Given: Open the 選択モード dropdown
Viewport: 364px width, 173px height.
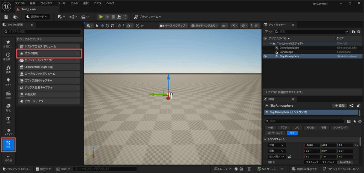Looking at the screenshot, I should pyautogui.click(x=37, y=17).
